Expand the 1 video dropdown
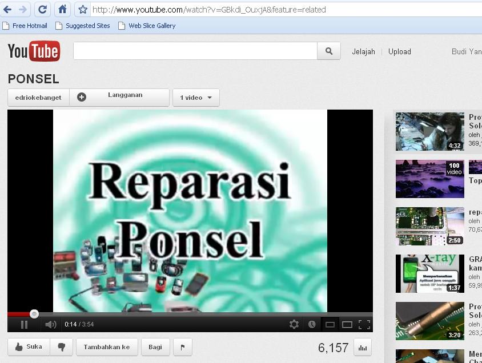Image resolution: width=482 pixels, height=363 pixels. [196, 98]
